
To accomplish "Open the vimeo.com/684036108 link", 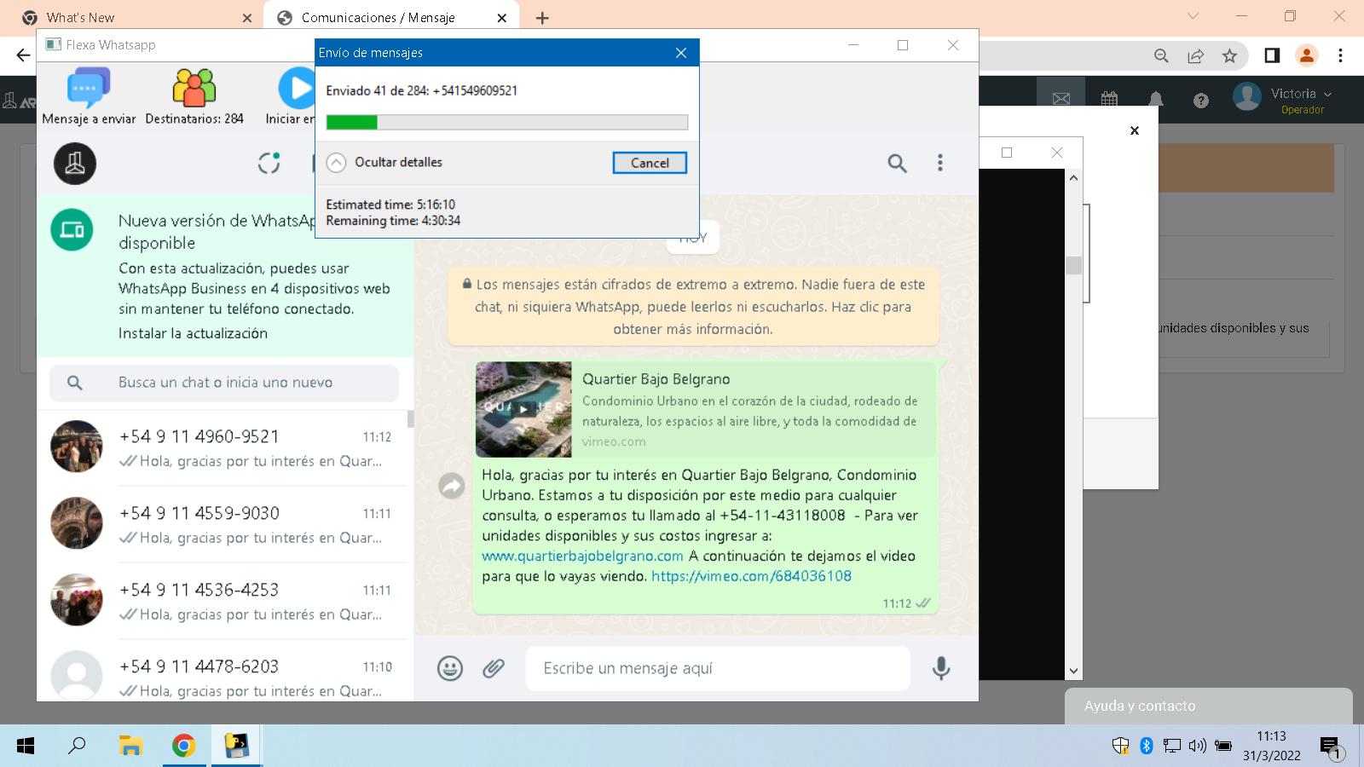I will point(751,576).
